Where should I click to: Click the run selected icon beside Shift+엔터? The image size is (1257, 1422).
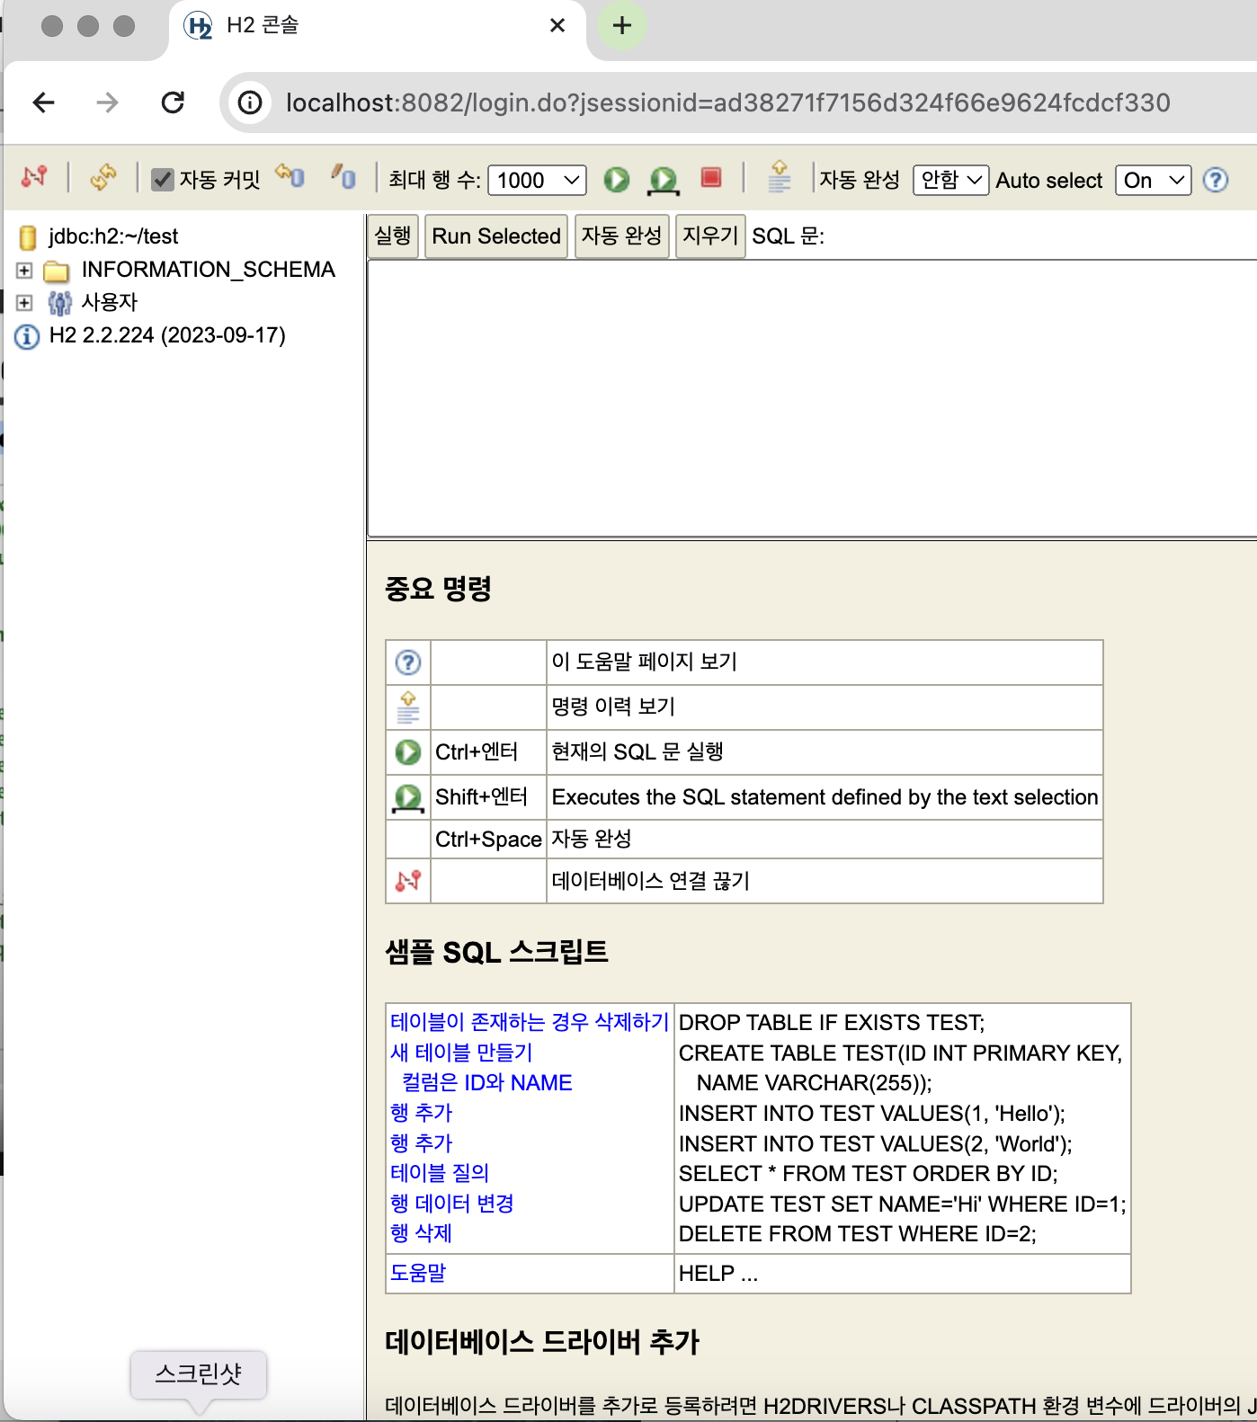coord(408,798)
